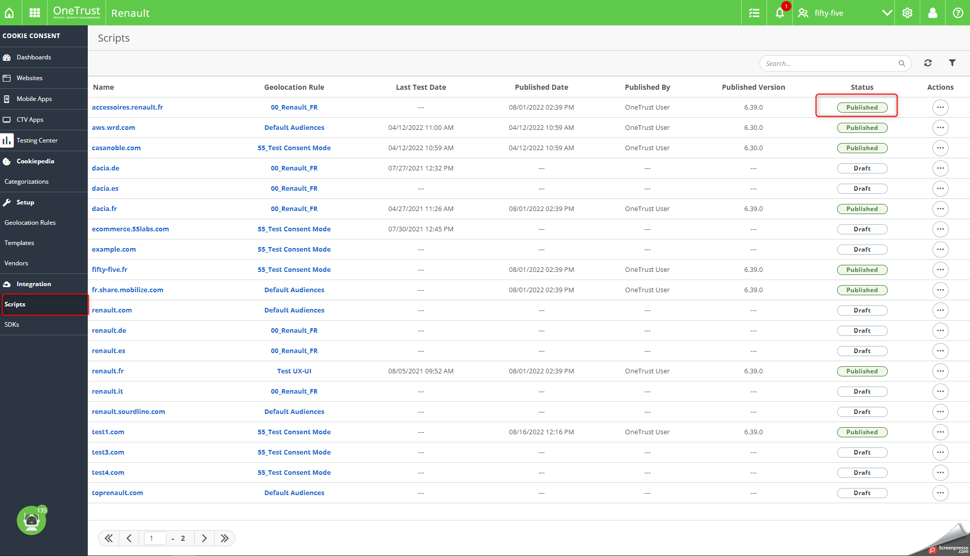This screenshot has height=556, width=970.
Task: Click the 6.39.0 version for renault.fr
Action: 753,371
